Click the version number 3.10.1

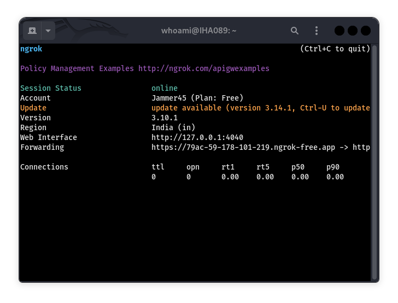click(x=164, y=118)
